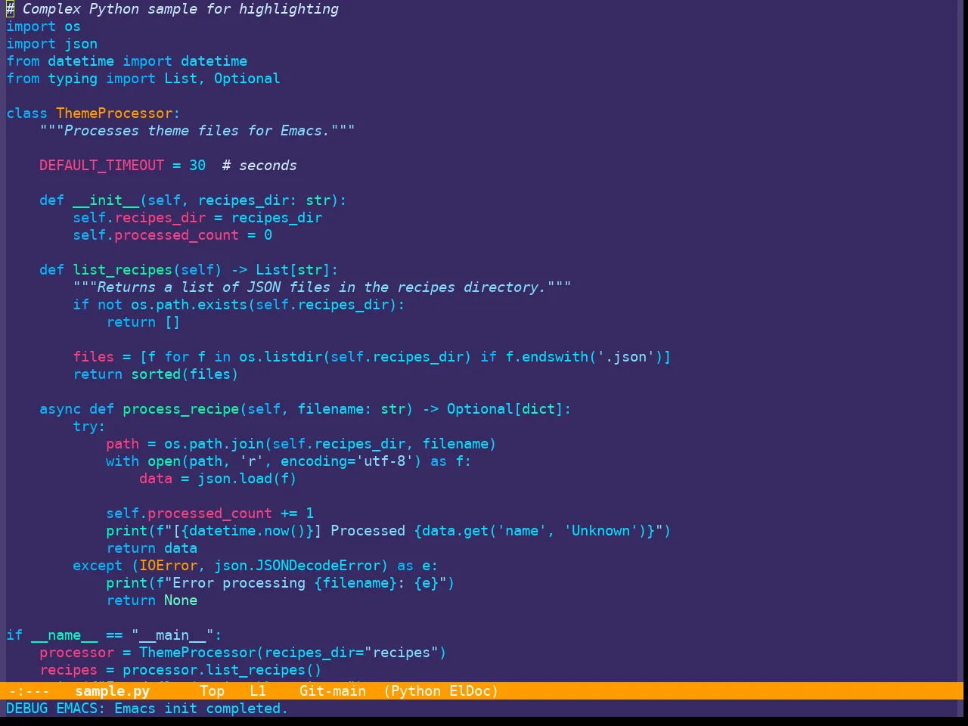Click 'recipes = processor.list_recipes()' line
968x726 pixels.
180,670
